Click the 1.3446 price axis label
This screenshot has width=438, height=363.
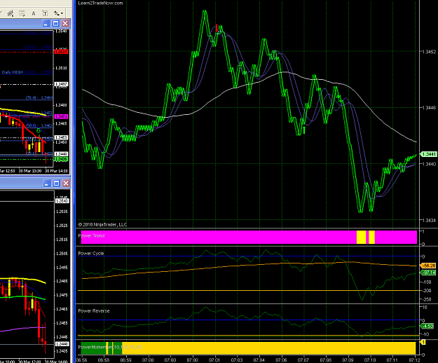(x=429, y=108)
